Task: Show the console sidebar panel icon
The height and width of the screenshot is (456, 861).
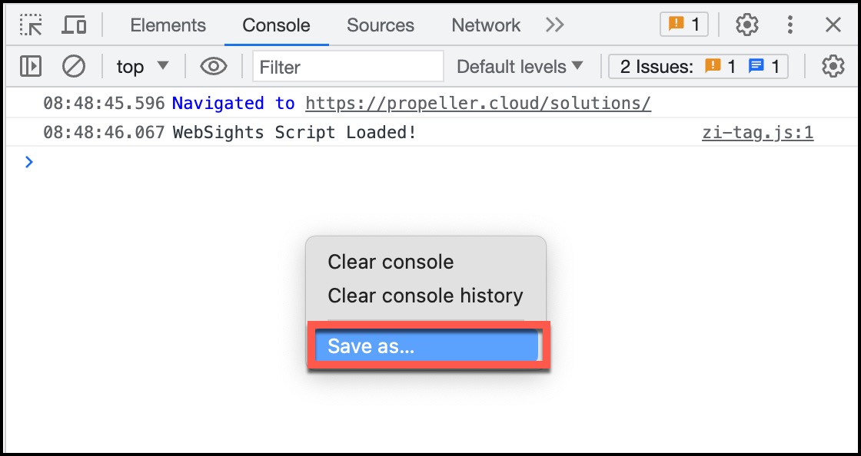Action: (x=31, y=66)
